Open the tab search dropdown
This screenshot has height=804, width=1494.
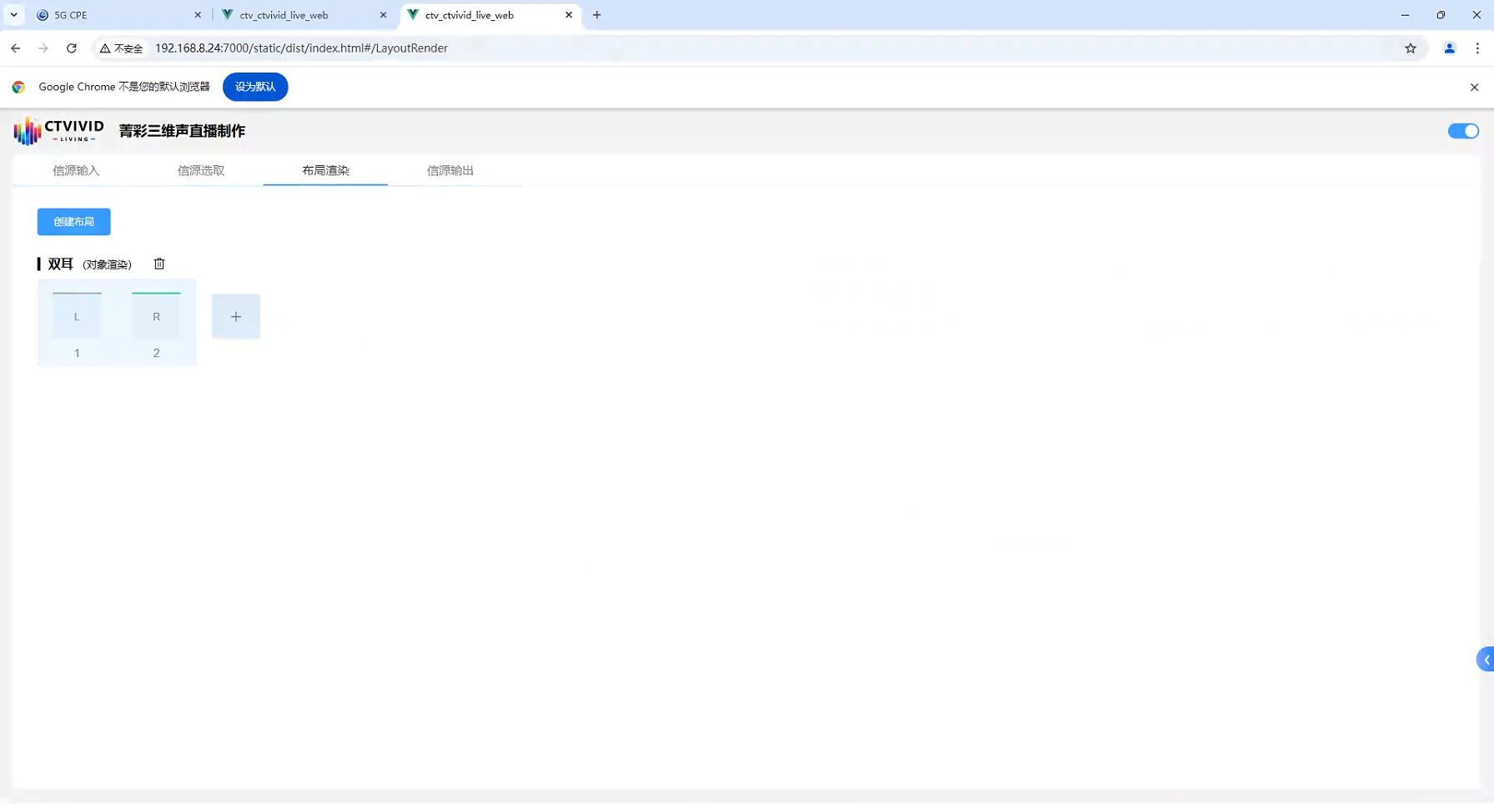(x=14, y=15)
